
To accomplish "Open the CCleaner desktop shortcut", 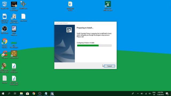I will 5,55.
